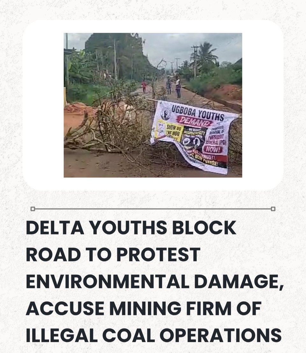Select the DELTA YOUTHS BLOCK headline line
Image resolution: width=306 pixels, height=353 pixels.
coord(131,228)
